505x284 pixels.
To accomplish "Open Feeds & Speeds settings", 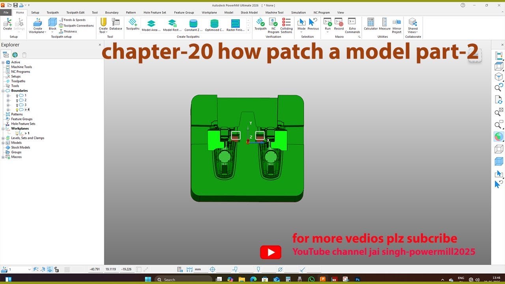I will point(72,20).
